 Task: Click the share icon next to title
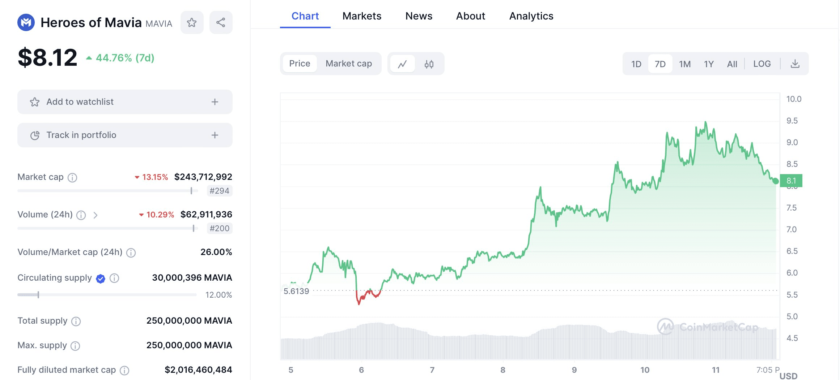(221, 23)
